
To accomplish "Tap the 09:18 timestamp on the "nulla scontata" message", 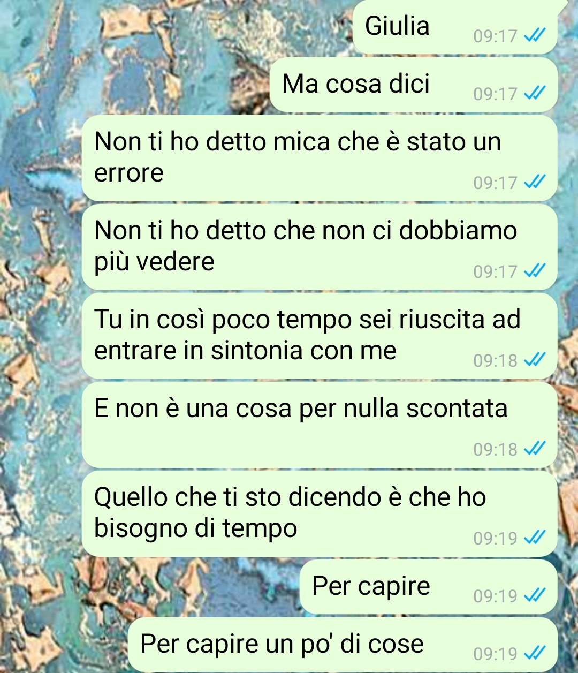I will pos(495,449).
